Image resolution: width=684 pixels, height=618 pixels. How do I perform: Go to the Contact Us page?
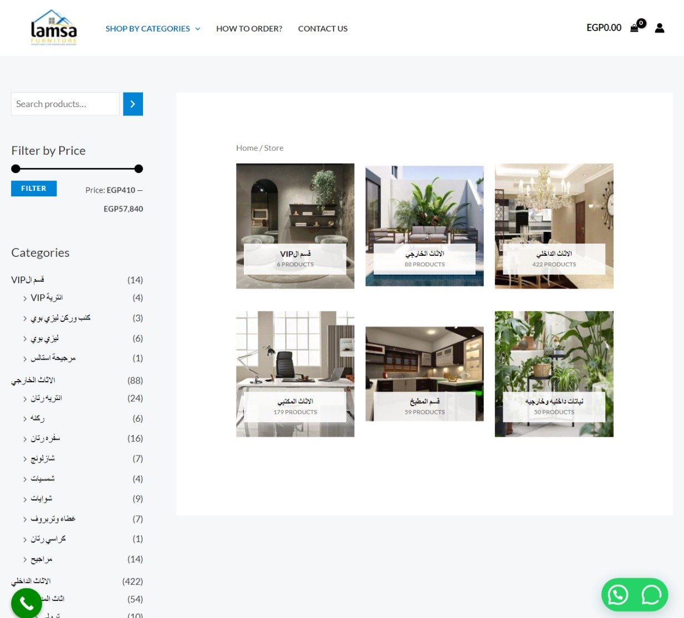323,29
